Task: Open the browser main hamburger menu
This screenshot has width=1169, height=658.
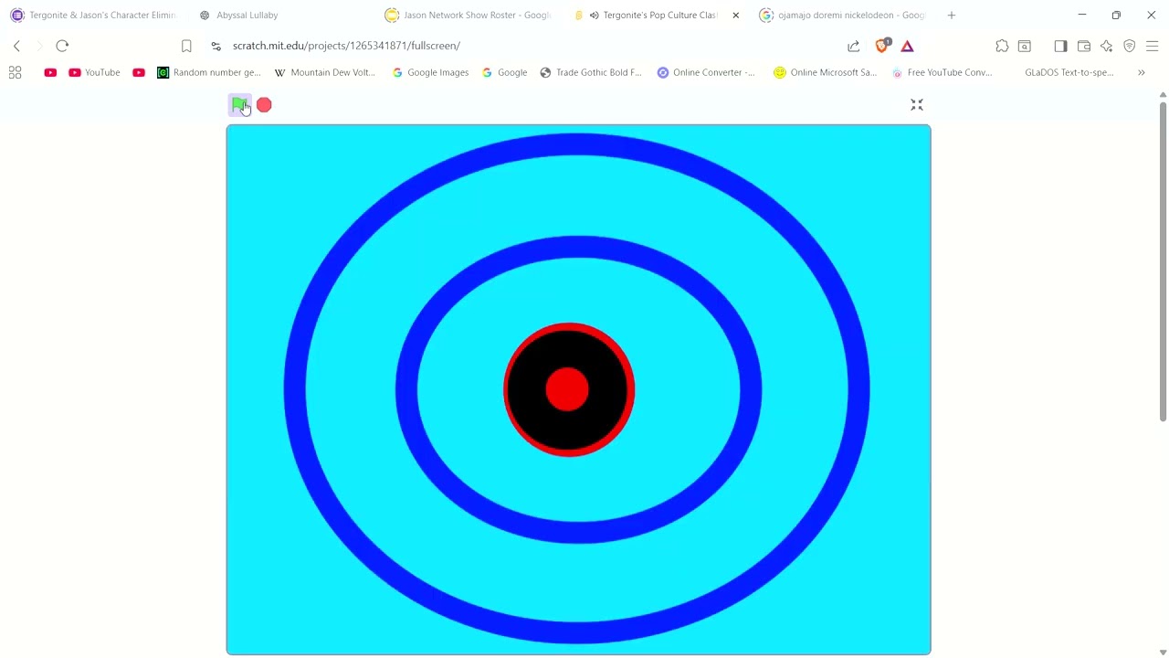Action: click(1153, 46)
